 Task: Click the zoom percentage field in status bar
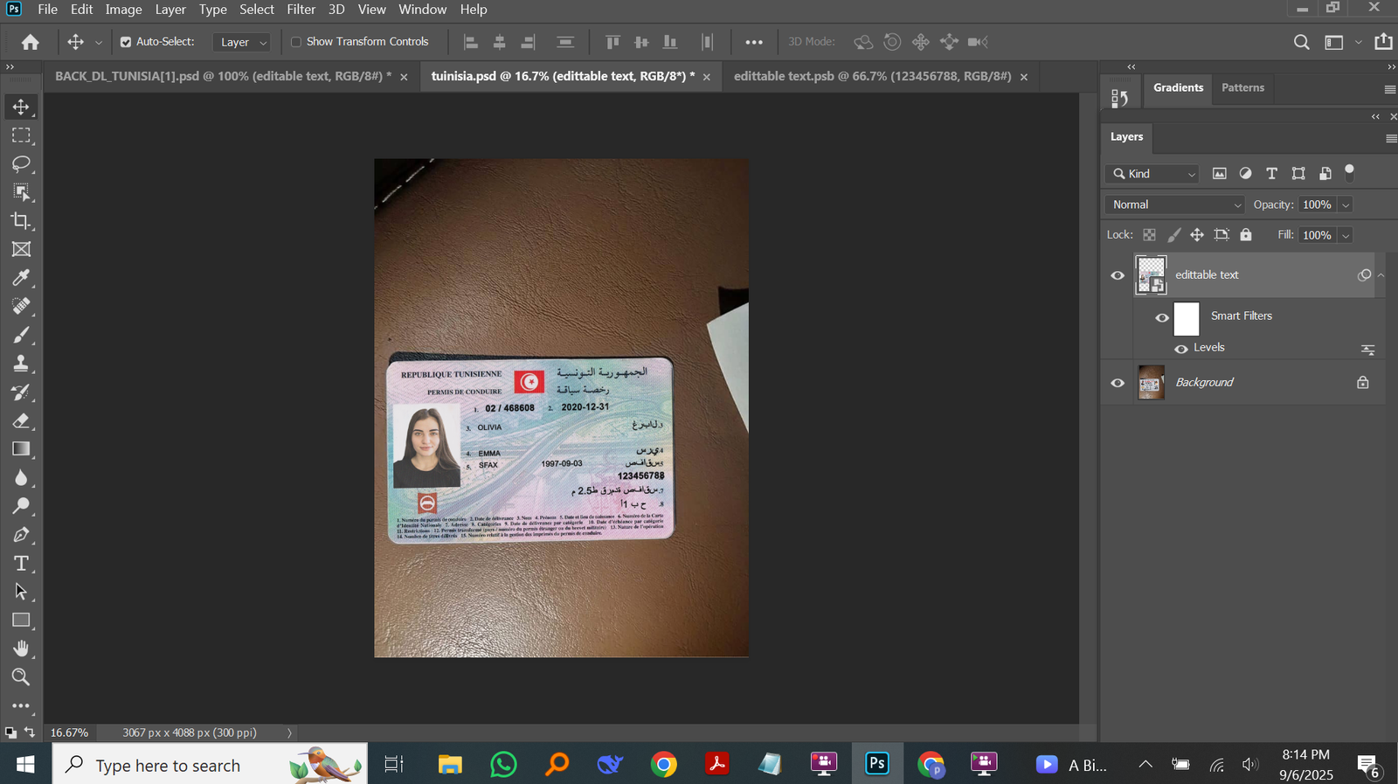(x=70, y=732)
